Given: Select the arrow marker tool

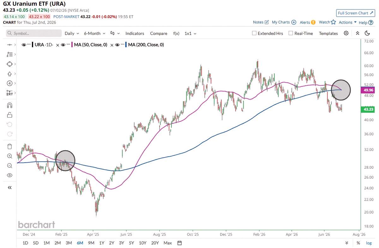Looking at the screenshot, I should click(x=9, y=74).
